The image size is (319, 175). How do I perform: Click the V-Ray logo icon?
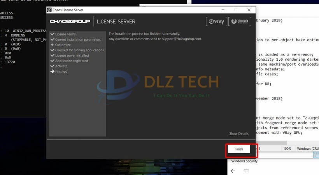tap(216, 21)
